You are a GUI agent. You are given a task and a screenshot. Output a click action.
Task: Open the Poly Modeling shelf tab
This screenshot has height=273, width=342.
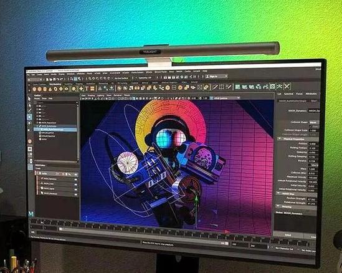tap(55, 84)
